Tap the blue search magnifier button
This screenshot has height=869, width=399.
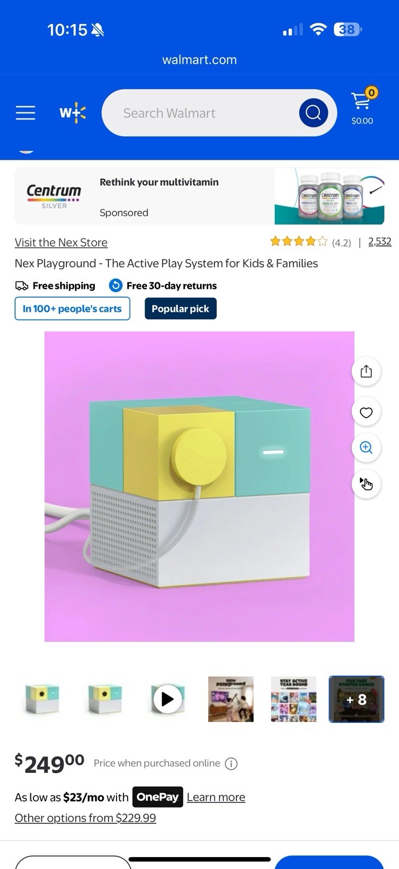[313, 113]
